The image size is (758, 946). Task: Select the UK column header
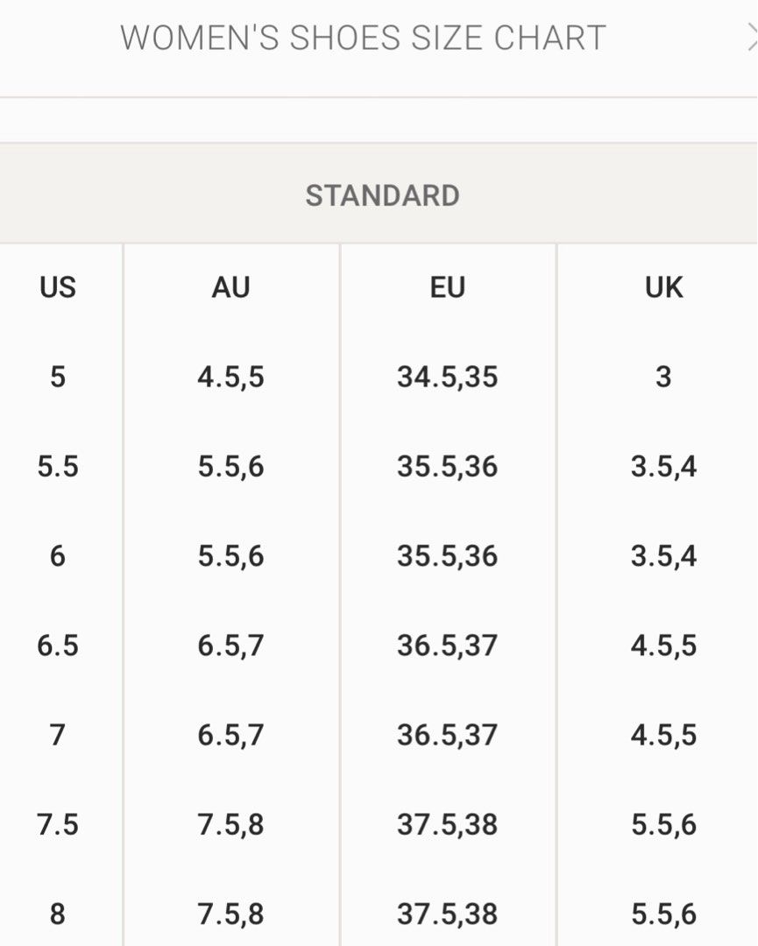(664, 287)
